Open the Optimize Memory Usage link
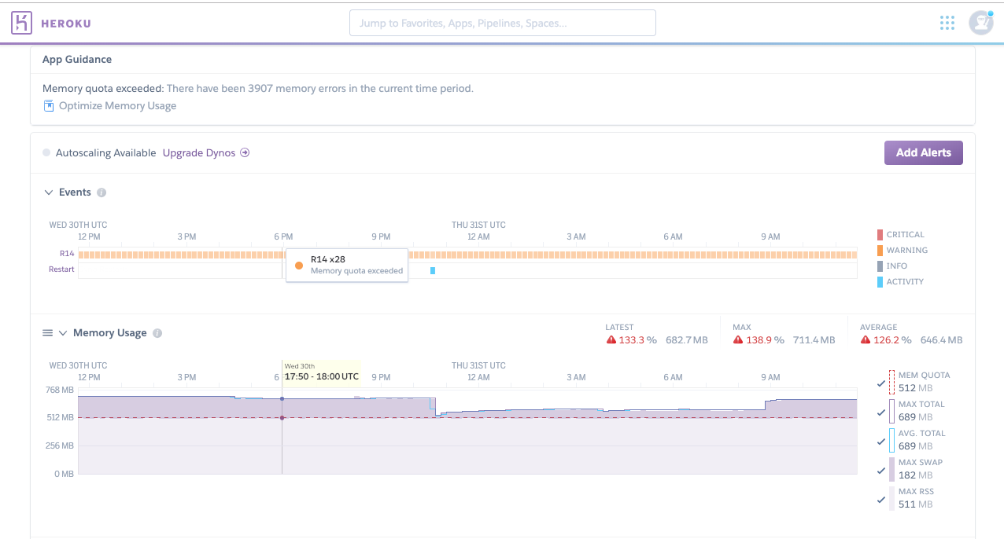This screenshot has width=1004, height=539. 117,106
